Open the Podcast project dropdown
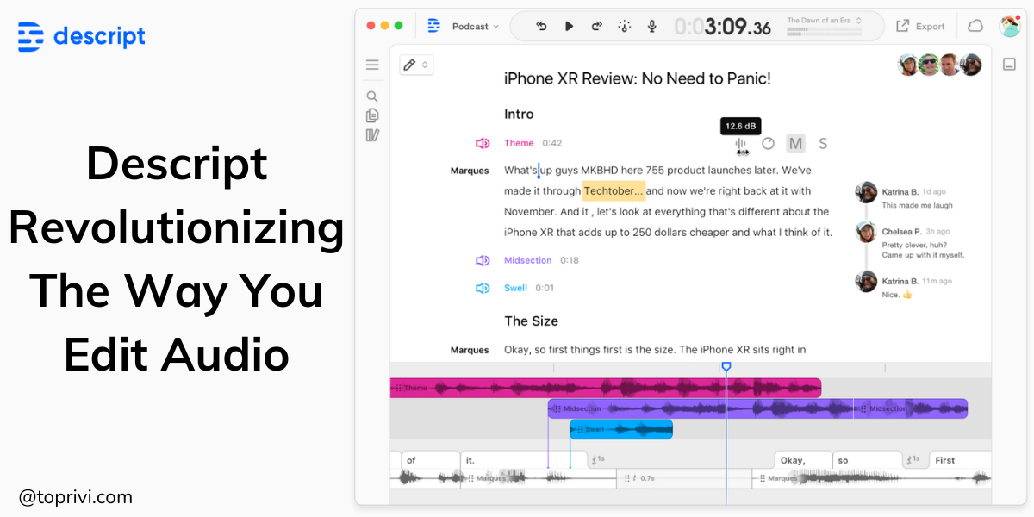The image size is (1034, 517). point(476,27)
